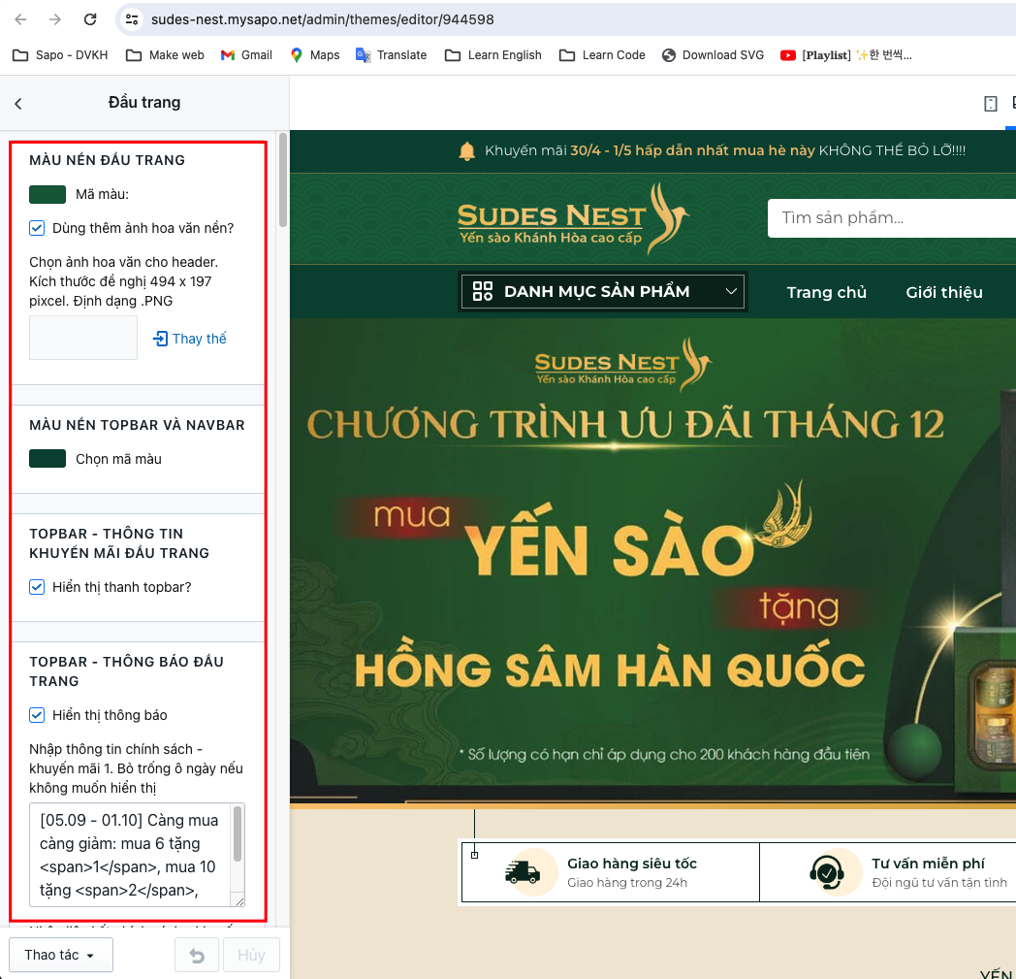Click the notification bell in the topbar
The height and width of the screenshot is (979, 1016).
pos(466,151)
